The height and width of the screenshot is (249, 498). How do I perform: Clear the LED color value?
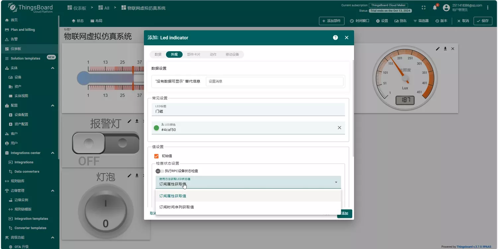tap(339, 128)
